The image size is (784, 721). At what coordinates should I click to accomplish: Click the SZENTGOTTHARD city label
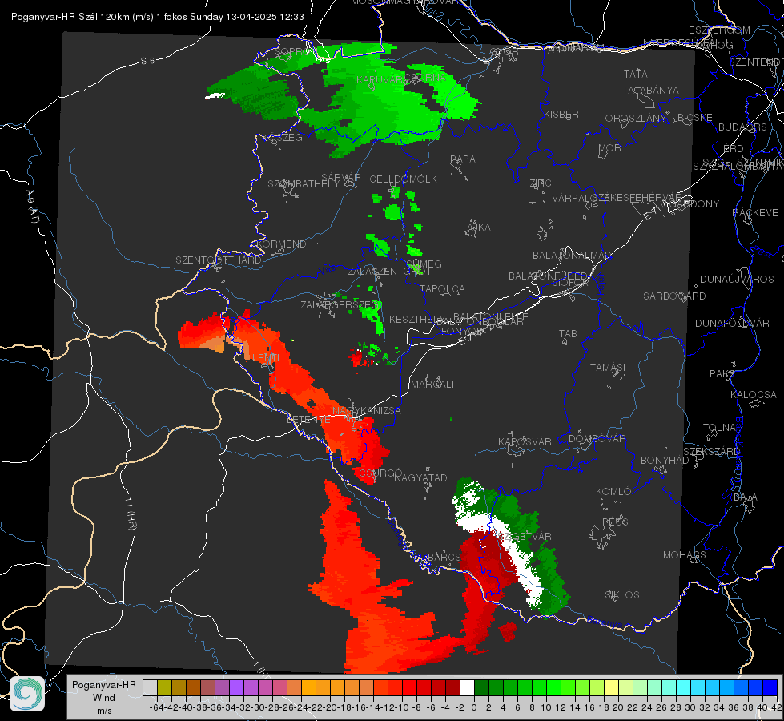[219, 260]
